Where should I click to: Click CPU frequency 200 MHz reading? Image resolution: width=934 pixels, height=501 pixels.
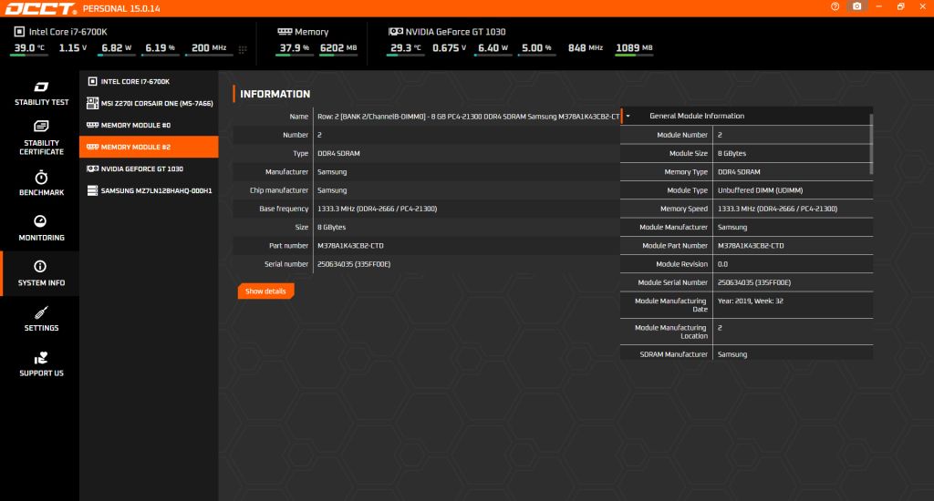[209, 47]
